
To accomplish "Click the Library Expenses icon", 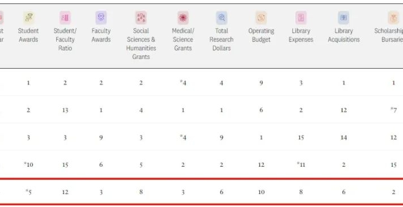I will [301, 18].
